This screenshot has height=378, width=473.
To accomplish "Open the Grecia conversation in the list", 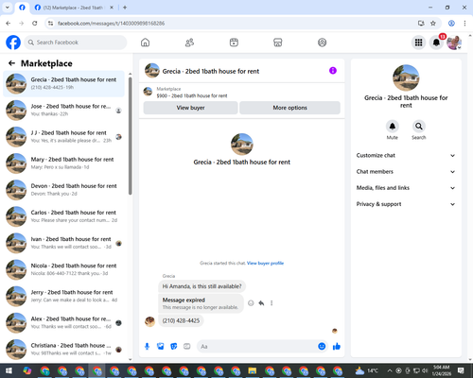I will [x=63, y=84].
